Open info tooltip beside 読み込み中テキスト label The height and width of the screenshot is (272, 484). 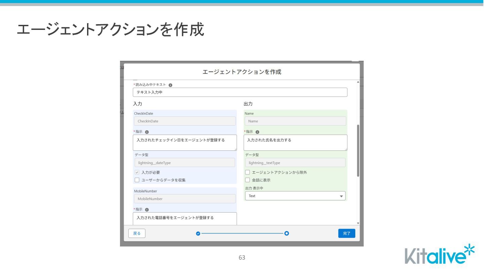(170, 85)
